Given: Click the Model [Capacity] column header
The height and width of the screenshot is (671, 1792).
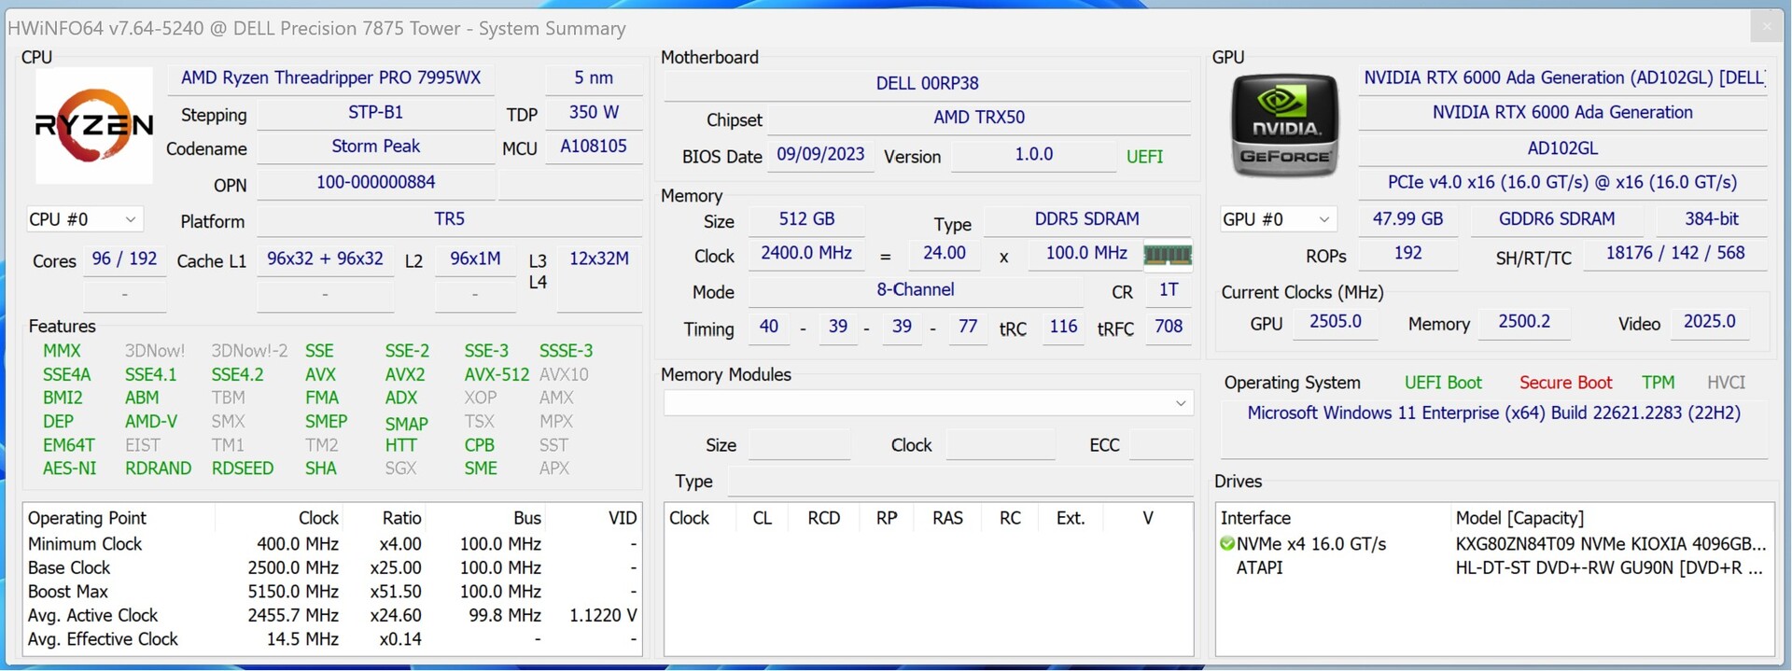Looking at the screenshot, I should pos(1519,518).
